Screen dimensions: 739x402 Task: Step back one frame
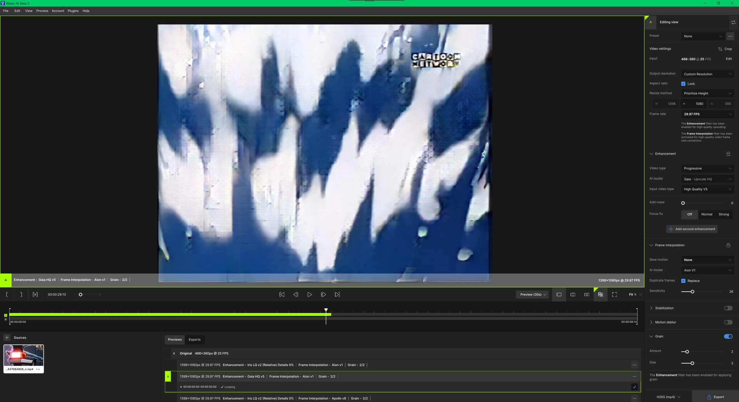point(296,295)
